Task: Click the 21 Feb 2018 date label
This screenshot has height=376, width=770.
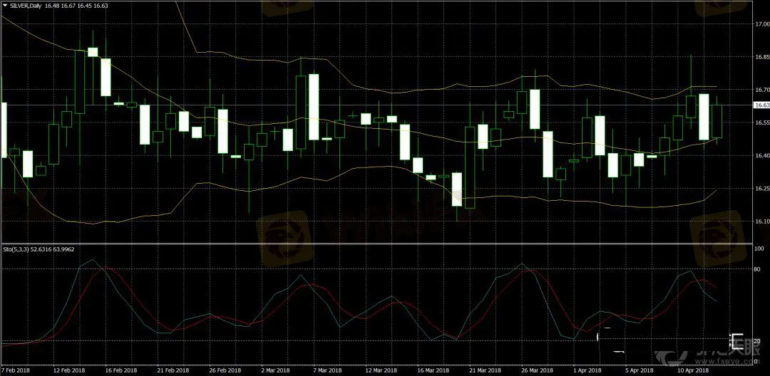Action: tap(173, 370)
